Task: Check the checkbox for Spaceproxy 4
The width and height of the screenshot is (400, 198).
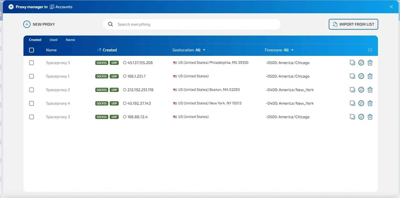Action: click(31, 103)
